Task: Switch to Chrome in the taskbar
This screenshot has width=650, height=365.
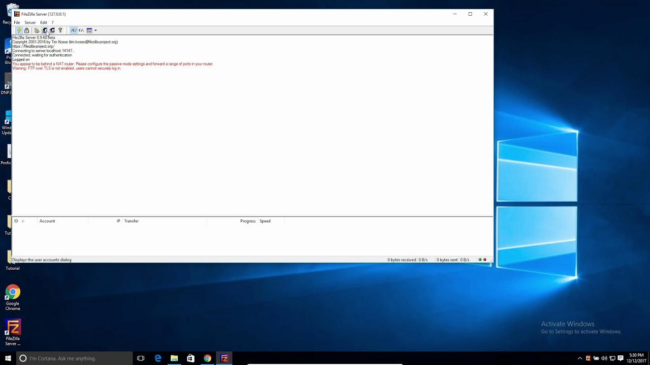Action: coord(207,358)
